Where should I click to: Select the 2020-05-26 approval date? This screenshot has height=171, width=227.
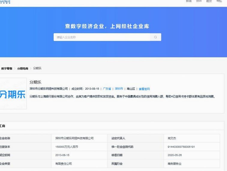click(175, 155)
